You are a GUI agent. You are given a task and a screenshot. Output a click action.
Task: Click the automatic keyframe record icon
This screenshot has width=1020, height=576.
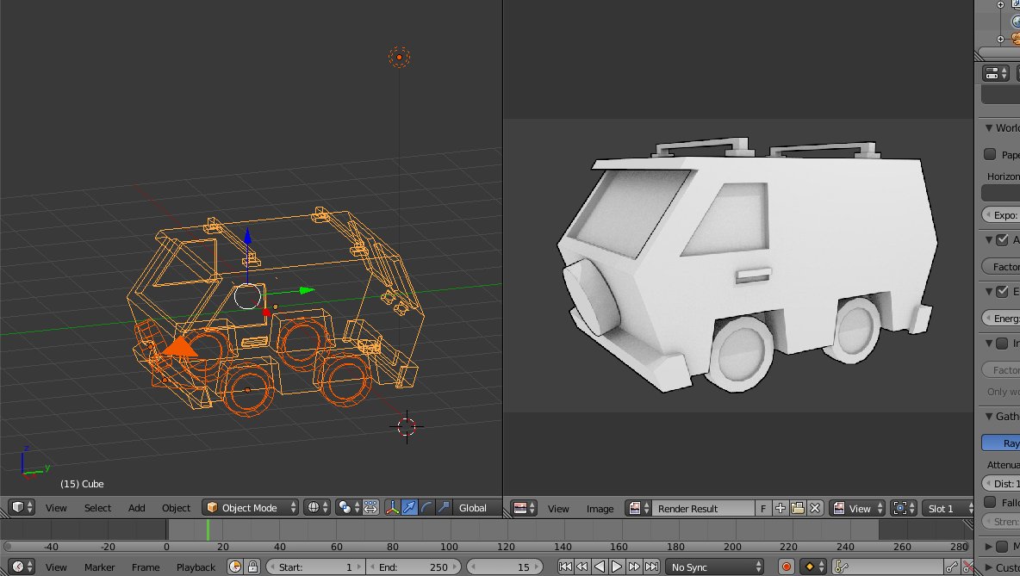[x=787, y=566]
